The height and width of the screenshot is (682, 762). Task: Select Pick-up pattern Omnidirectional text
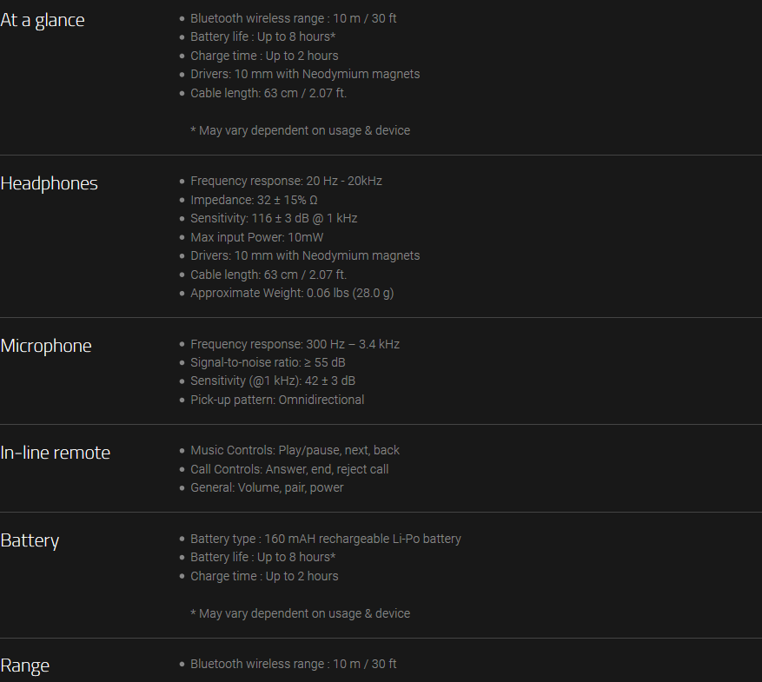[277, 401]
